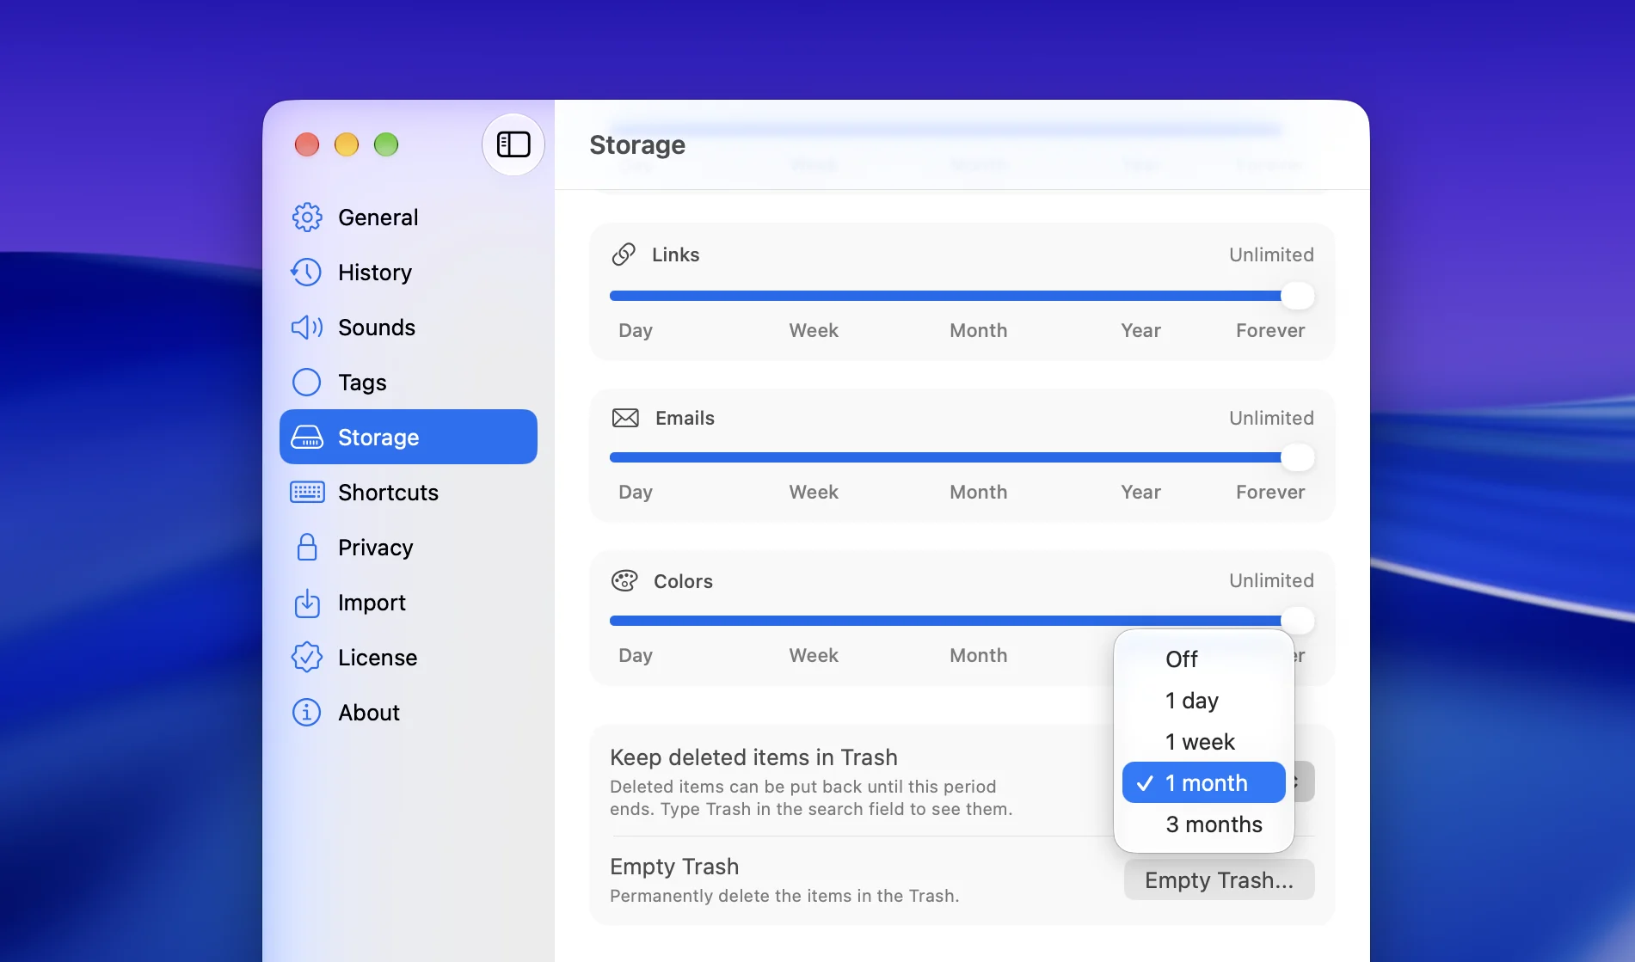Image resolution: width=1635 pixels, height=962 pixels.
Task: Choose 3 months retention option
Action: pos(1204,824)
